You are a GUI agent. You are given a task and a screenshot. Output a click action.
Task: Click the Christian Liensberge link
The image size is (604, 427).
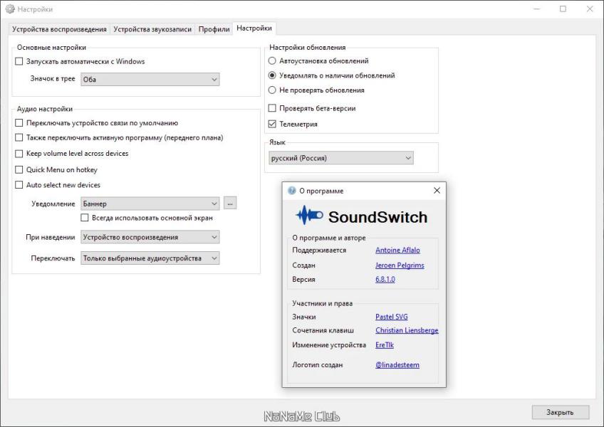[407, 330]
